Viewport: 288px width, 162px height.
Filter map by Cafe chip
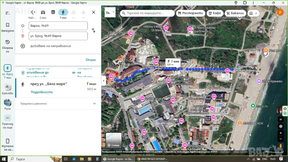(214, 13)
